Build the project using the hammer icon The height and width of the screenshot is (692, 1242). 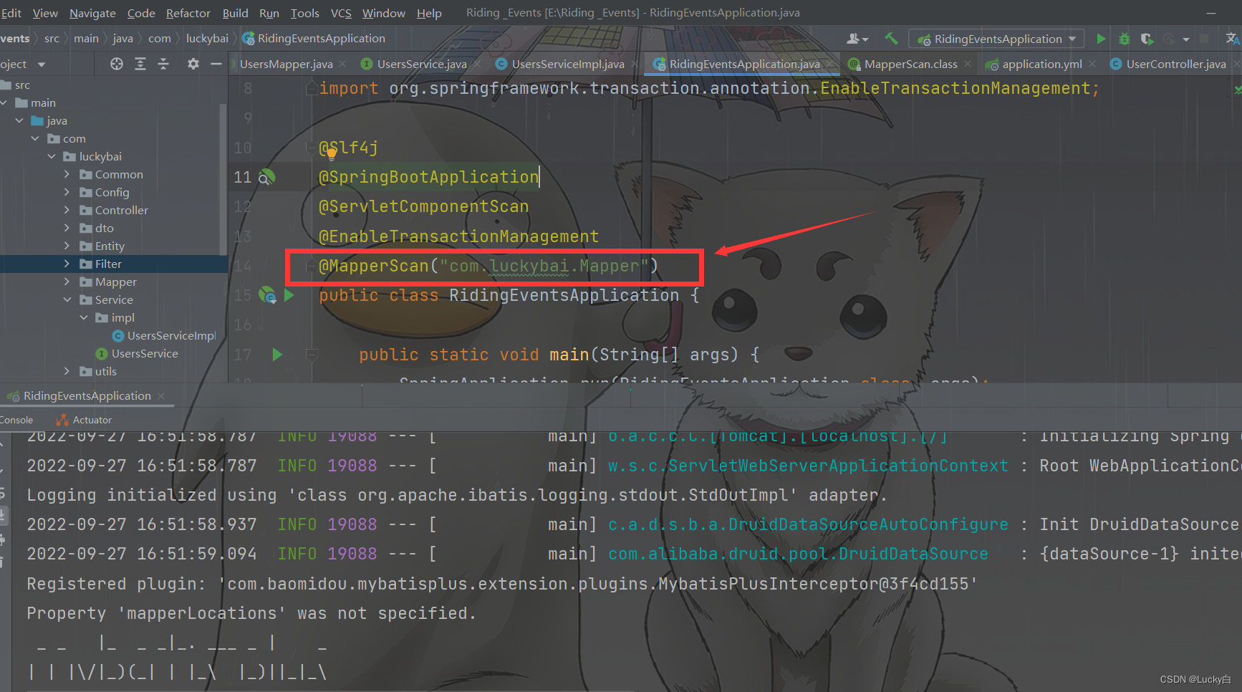point(890,38)
